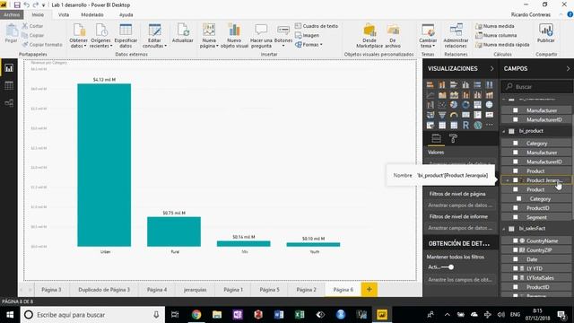Screen dimensions: 574x323
Task: Click Actualizar refresh icon in ribbon
Action: pyautogui.click(x=182, y=34)
